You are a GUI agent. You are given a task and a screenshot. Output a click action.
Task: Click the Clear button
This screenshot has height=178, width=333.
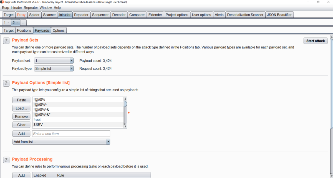coord(21,125)
